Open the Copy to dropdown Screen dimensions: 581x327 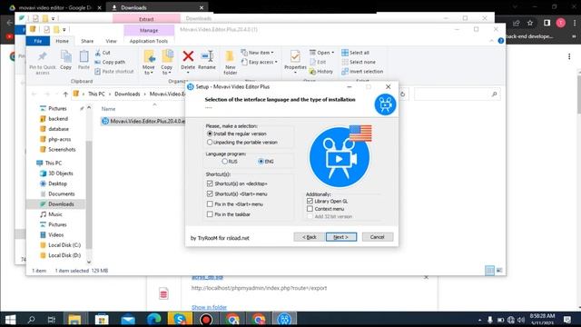pos(166,70)
